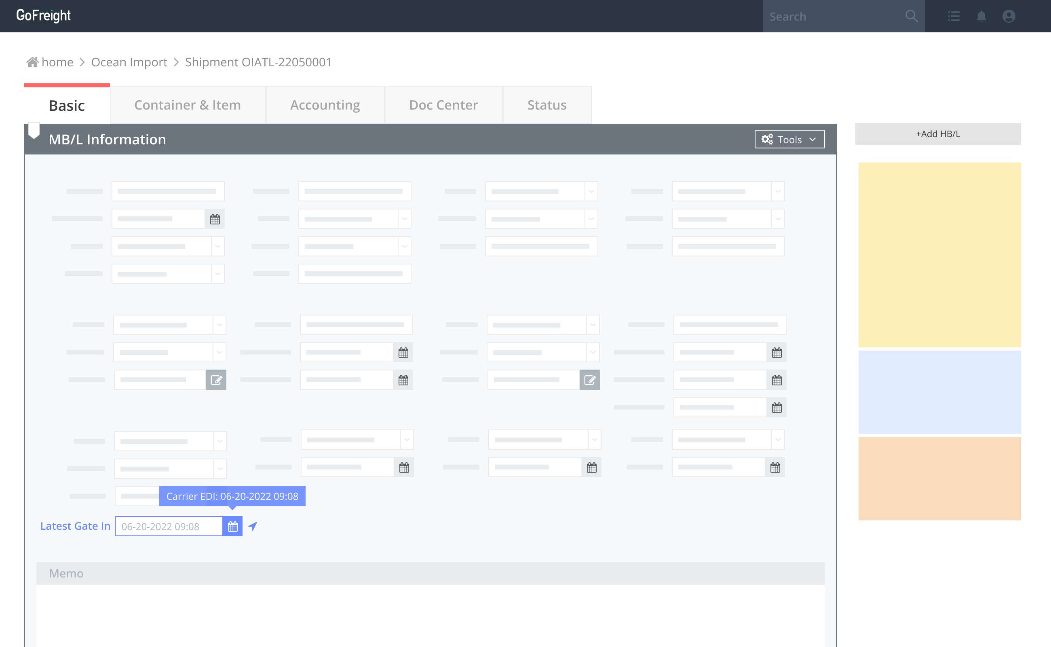Click the home icon in breadcrumb
This screenshot has width=1051, height=647.
pos(32,62)
